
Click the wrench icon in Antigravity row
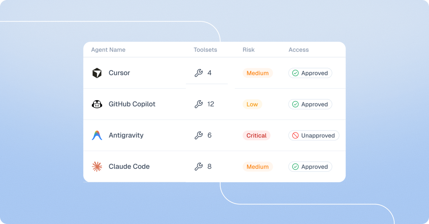[199, 135]
